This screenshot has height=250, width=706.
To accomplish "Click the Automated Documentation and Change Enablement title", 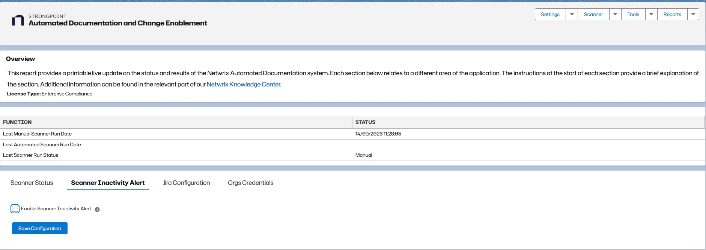I will (x=118, y=23).
